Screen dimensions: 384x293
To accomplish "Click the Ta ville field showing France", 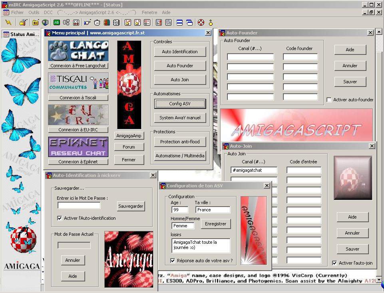I will pos(213,210).
